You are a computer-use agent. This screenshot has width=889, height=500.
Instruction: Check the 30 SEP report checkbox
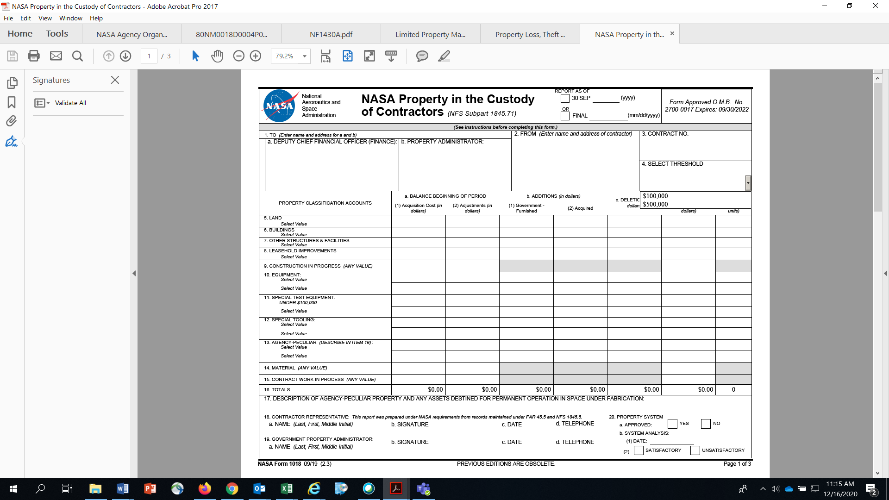pos(565,98)
